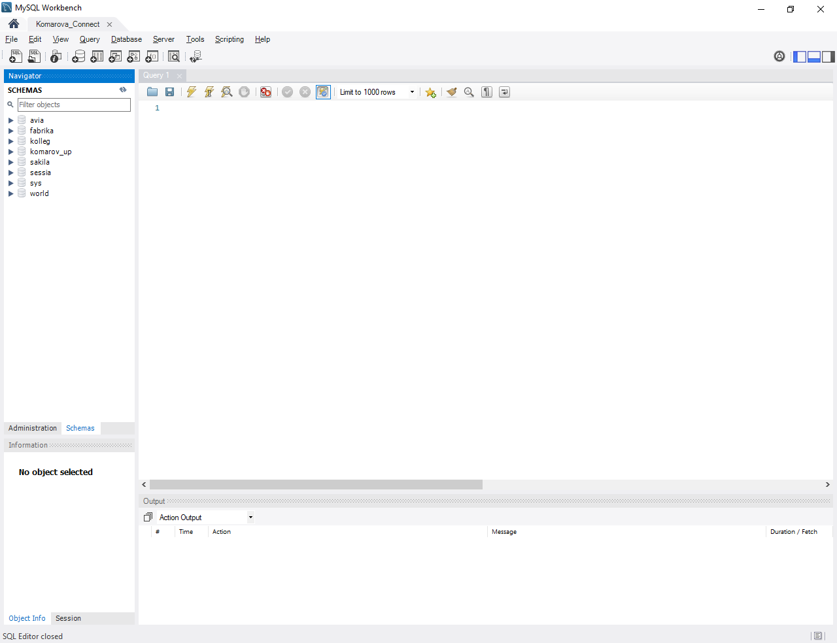Close the Query 1 tab

tap(179, 76)
